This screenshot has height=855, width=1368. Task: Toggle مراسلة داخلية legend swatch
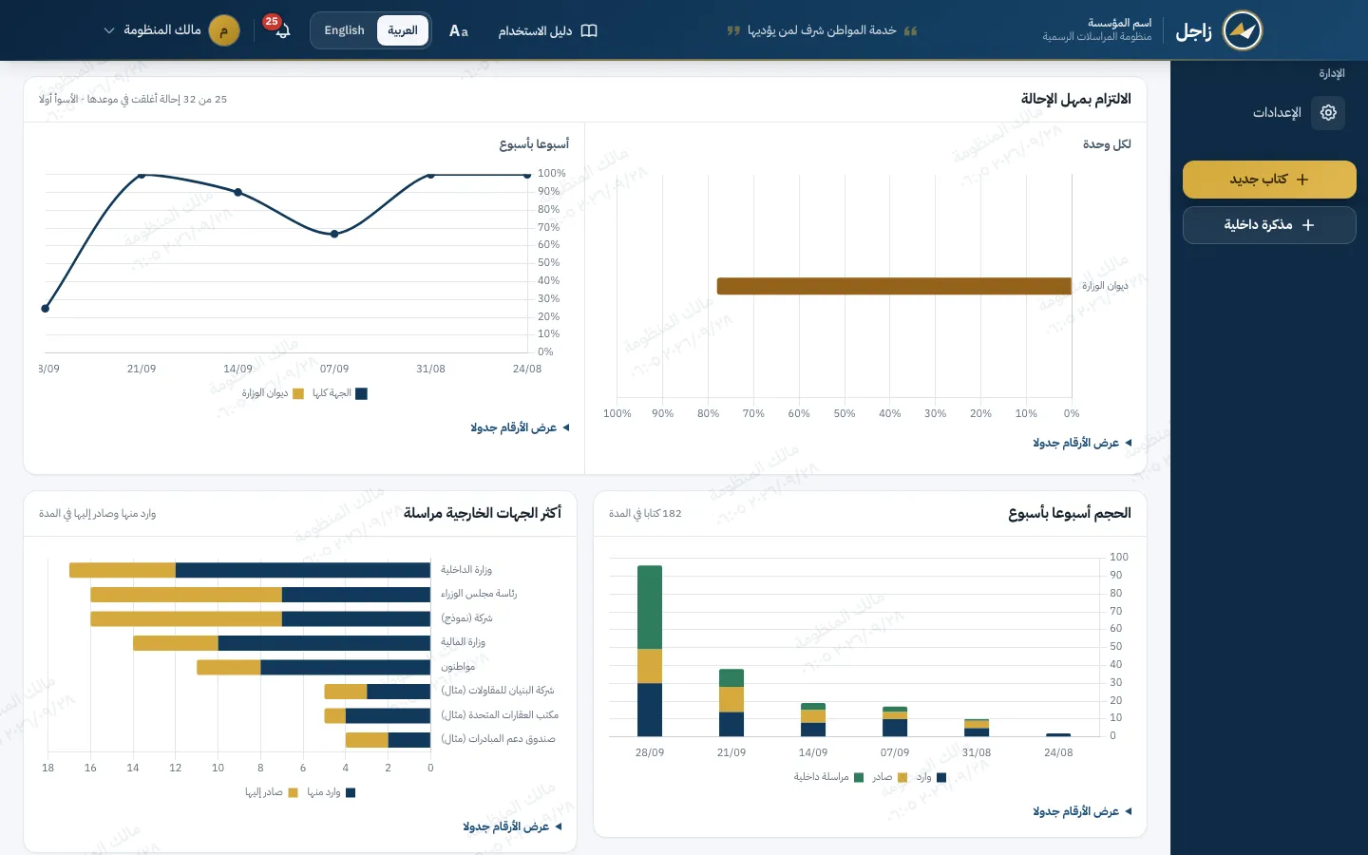[859, 777]
